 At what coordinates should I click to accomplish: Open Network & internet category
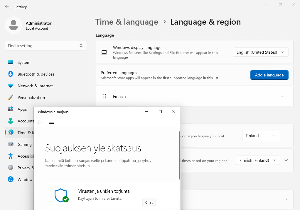[35, 86]
